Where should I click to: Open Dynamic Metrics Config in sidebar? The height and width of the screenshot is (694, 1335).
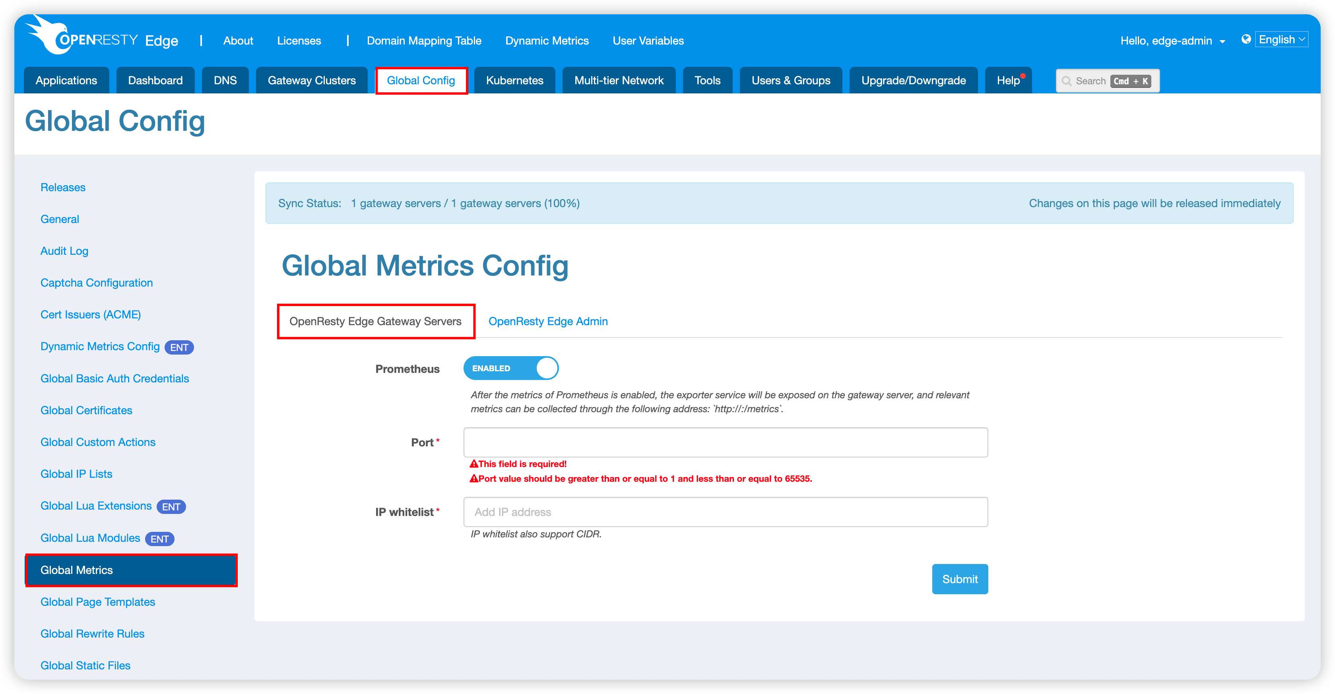(100, 346)
